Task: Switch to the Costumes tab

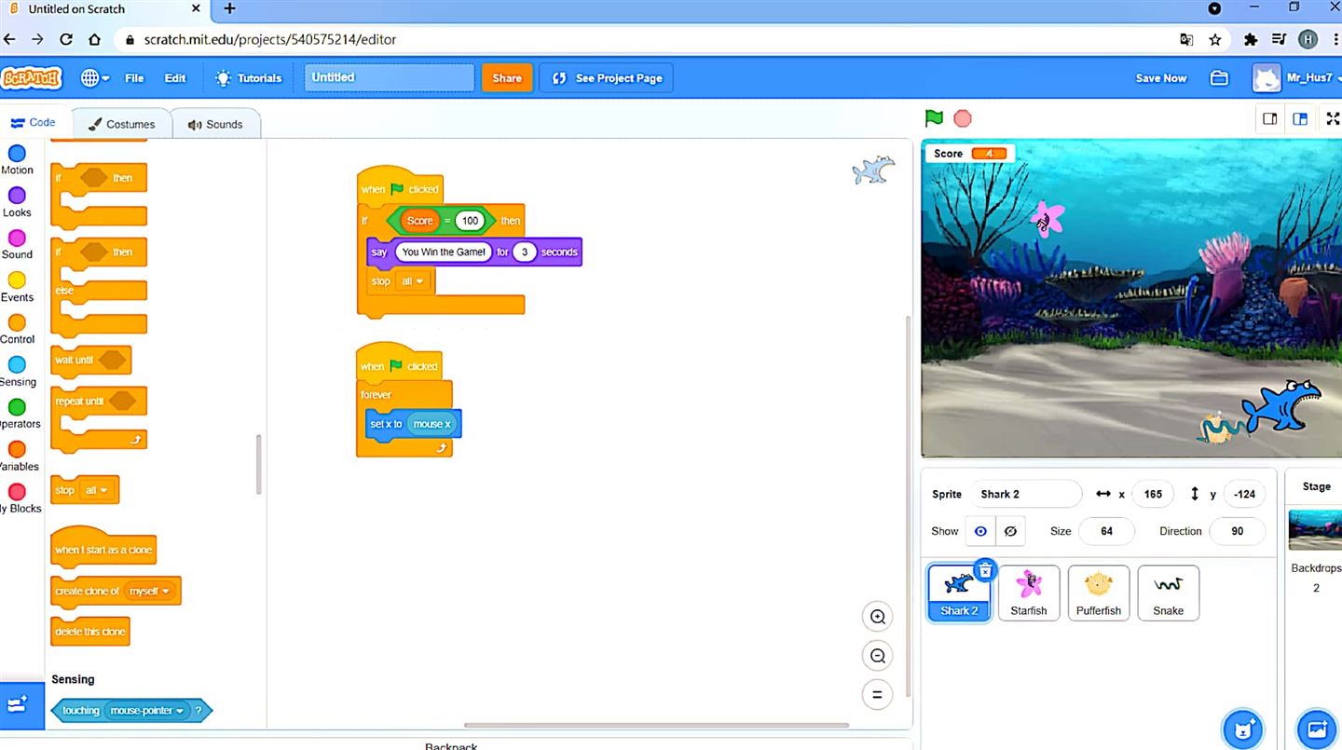Action: [122, 124]
